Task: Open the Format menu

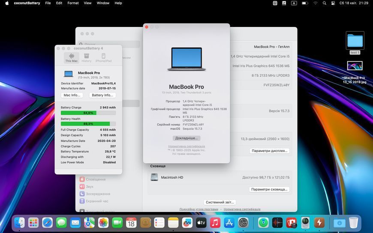Action: point(73,3)
